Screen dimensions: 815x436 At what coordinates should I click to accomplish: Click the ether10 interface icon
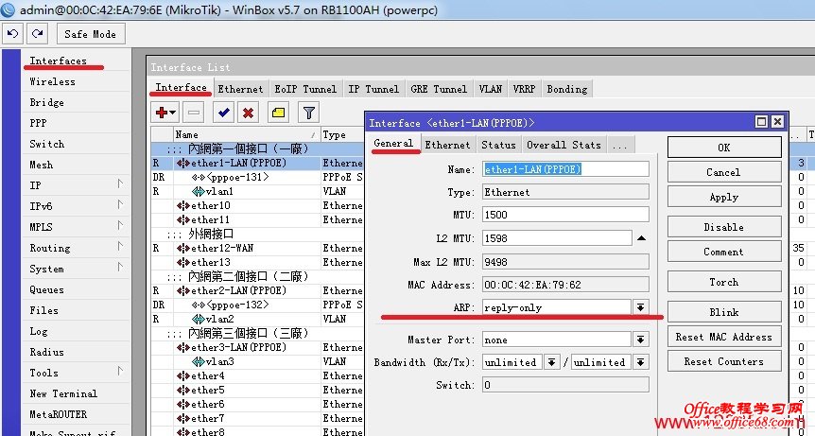coord(183,206)
